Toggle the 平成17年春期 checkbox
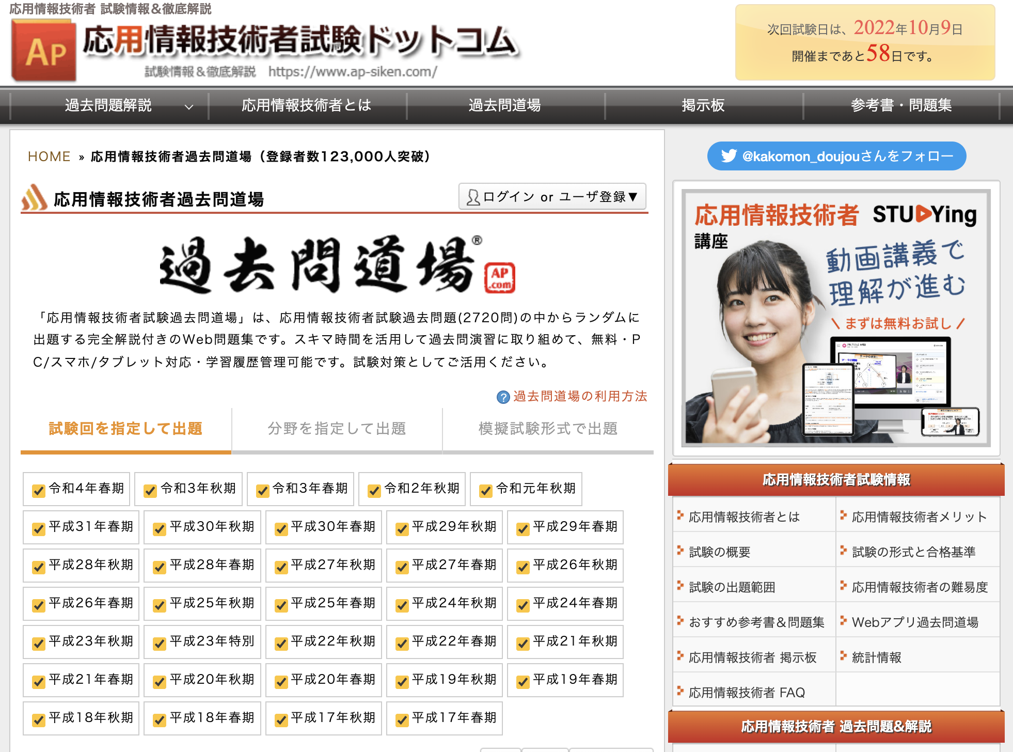The width and height of the screenshot is (1013, 752). tap(402, 719)
